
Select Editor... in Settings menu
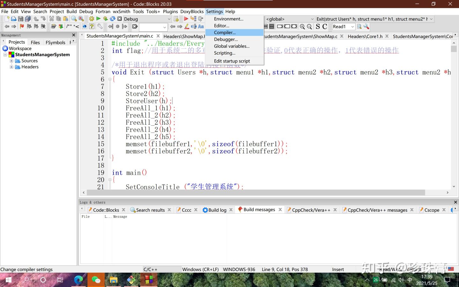[234, 26]
